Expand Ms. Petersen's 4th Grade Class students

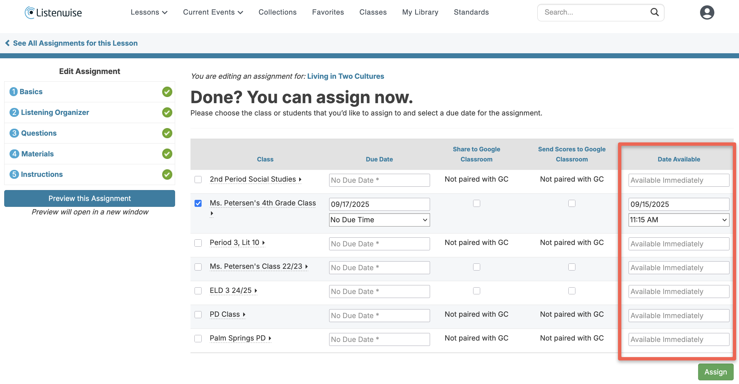click(x=212, y=213)
